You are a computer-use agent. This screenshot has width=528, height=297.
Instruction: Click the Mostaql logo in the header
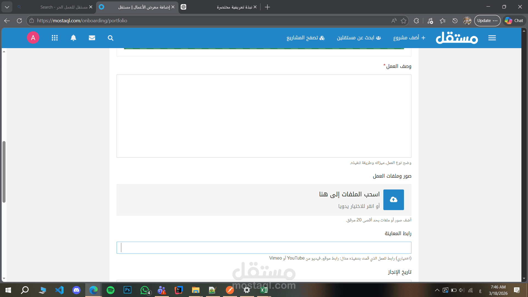[x=457, y=38]
